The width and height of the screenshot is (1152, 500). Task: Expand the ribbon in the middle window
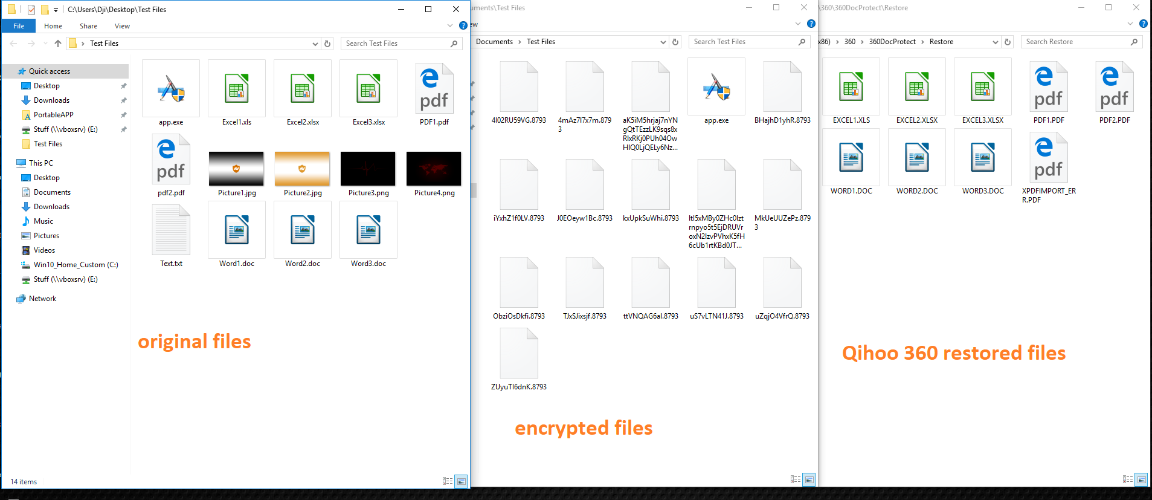point(798,24)
